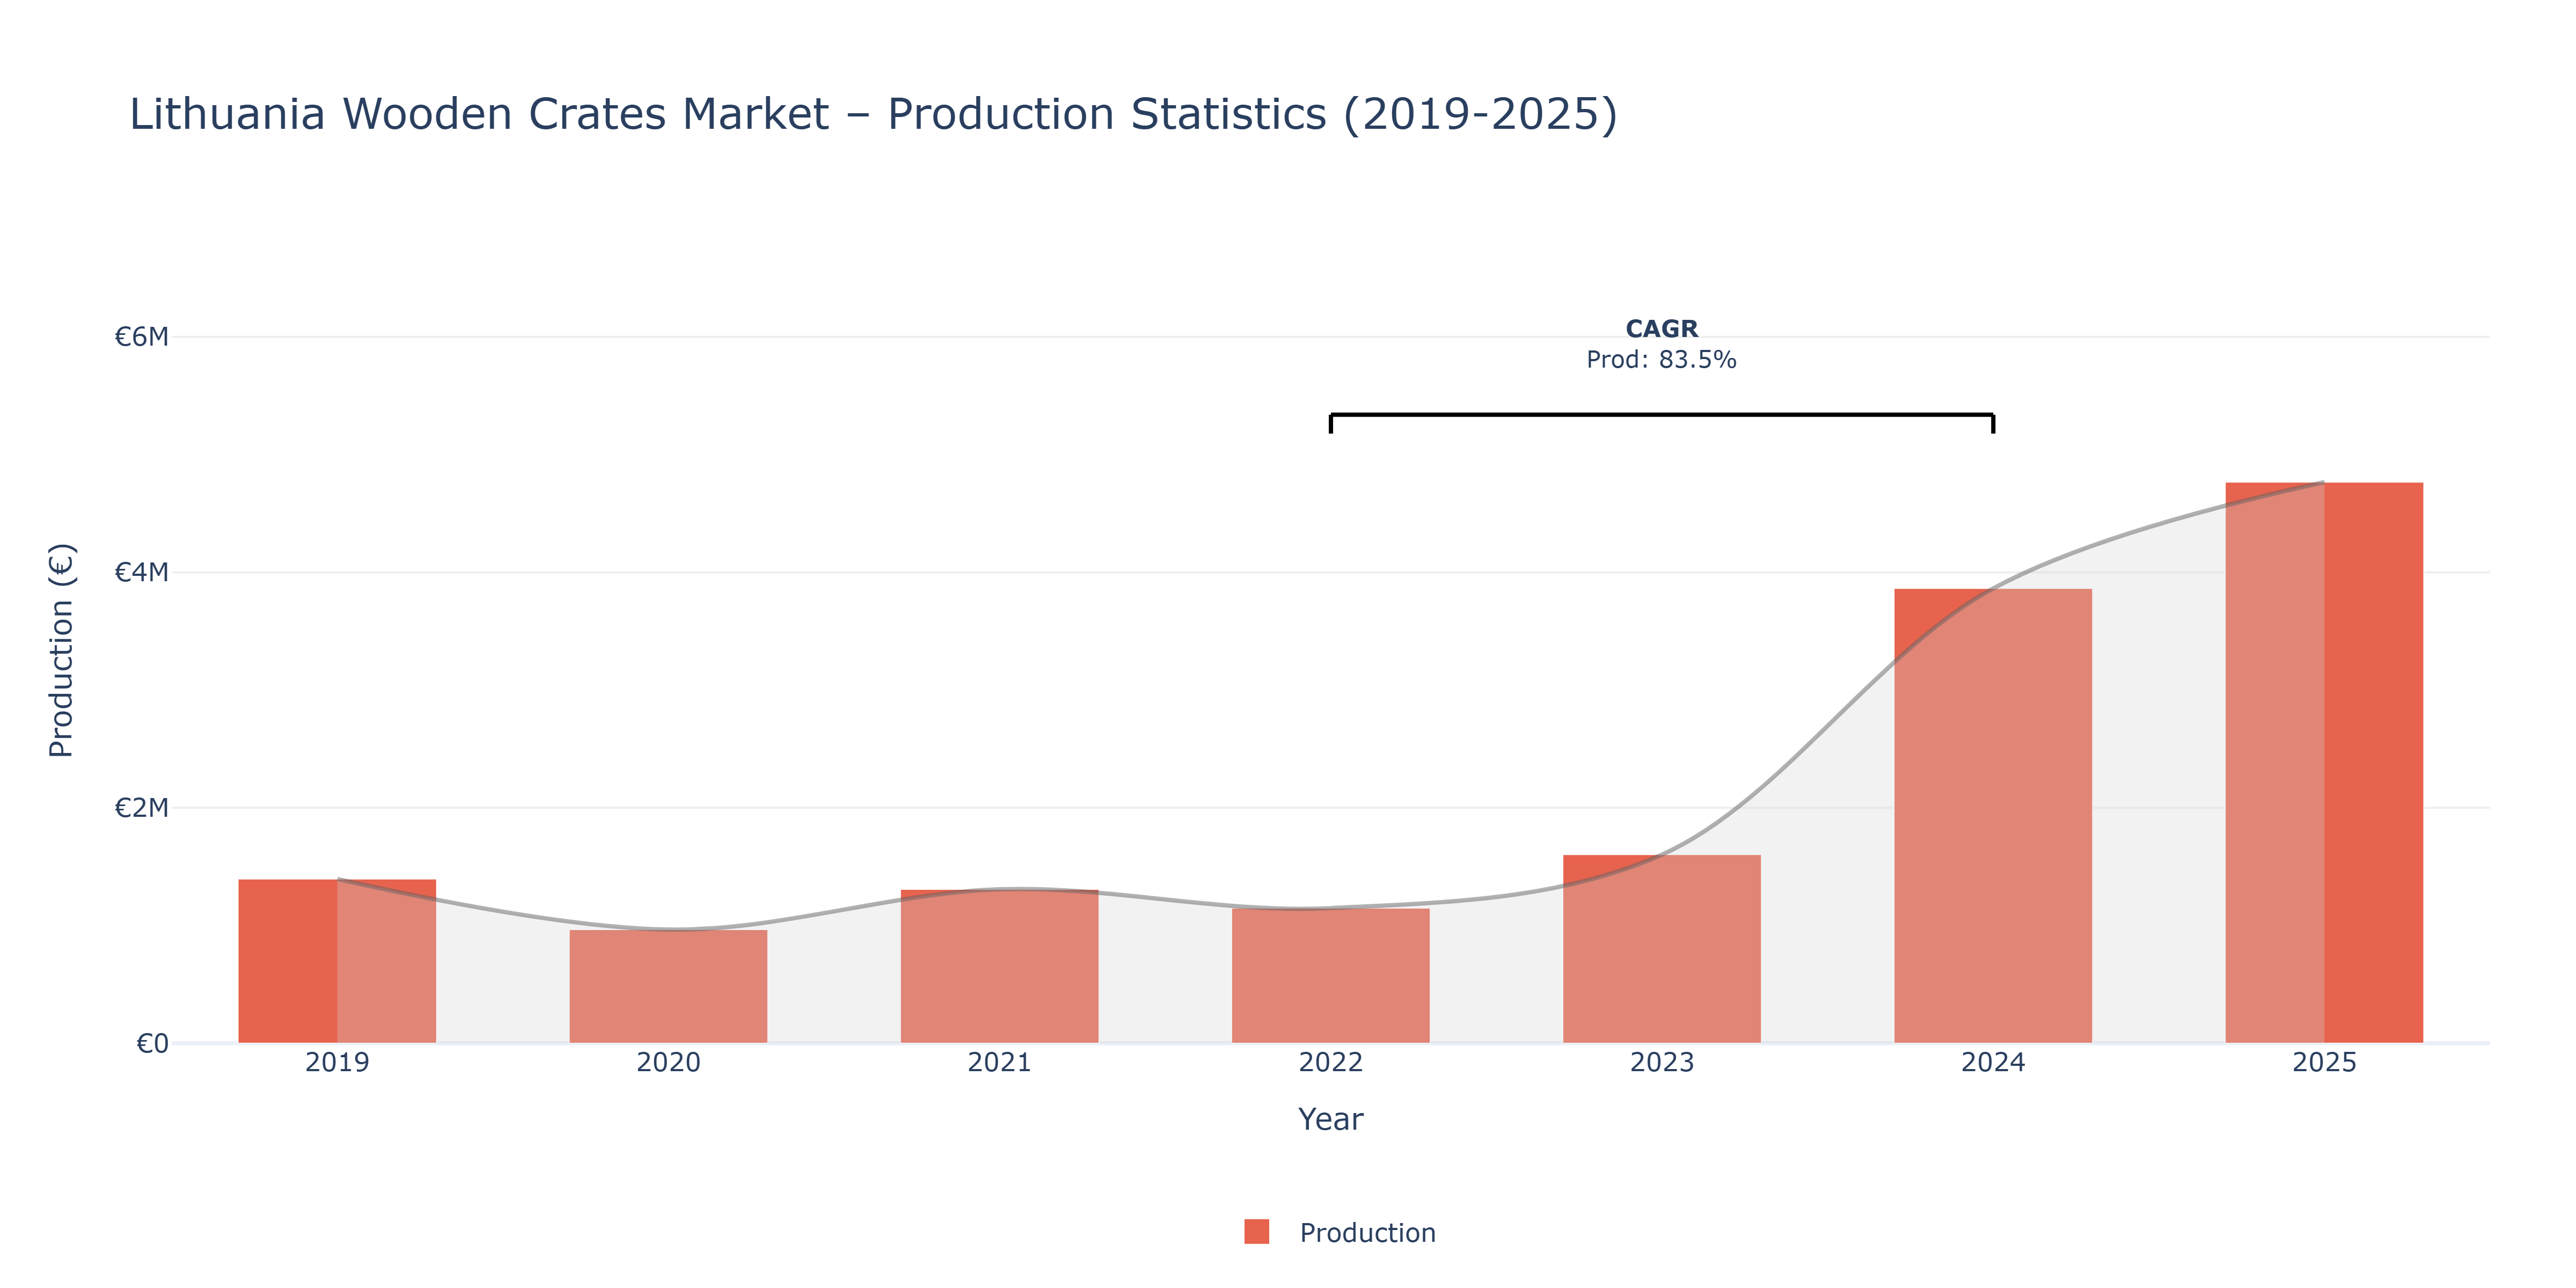Screen dimensions: 2576x1288
Task: Click the €0 y-axis tick label
Action: [x=152, y=1044]
